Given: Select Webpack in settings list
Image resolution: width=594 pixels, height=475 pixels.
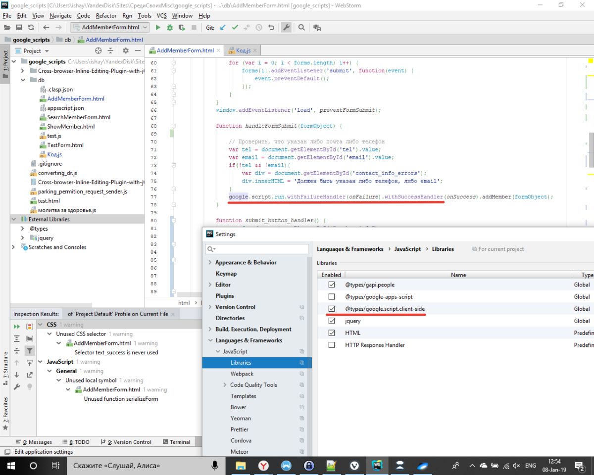Looking at the screenshot, I should pyautogui.click(x=242, y=374).
